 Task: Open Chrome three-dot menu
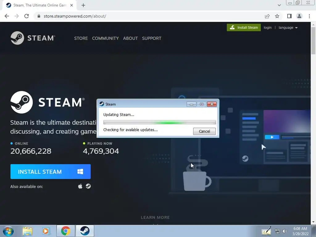coord(309,16)
